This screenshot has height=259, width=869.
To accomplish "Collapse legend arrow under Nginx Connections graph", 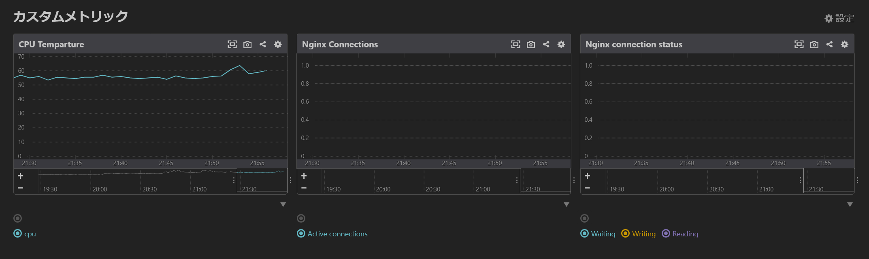I will pyautogui.click(x=567, y=205).
